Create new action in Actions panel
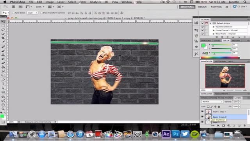The image size is (250, 141). (x=239, y=37)
